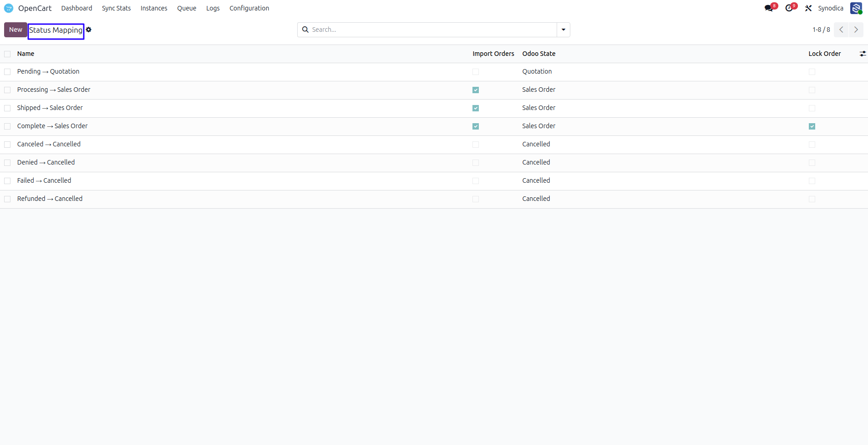Open the debug tools wrench icon
The width and height of the screenshot is (868, 445).
808,8
